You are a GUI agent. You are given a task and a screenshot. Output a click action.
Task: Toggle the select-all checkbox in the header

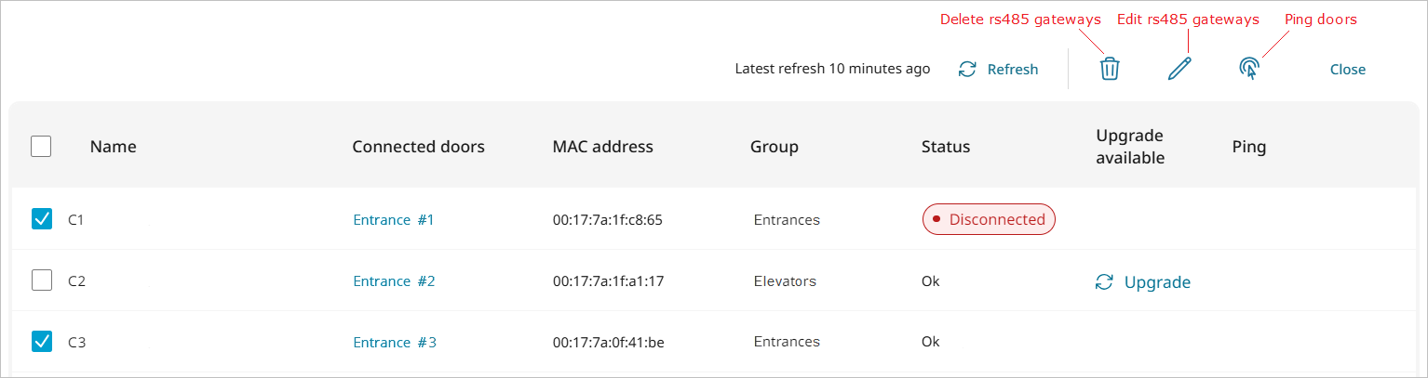(x=41, y=147)
